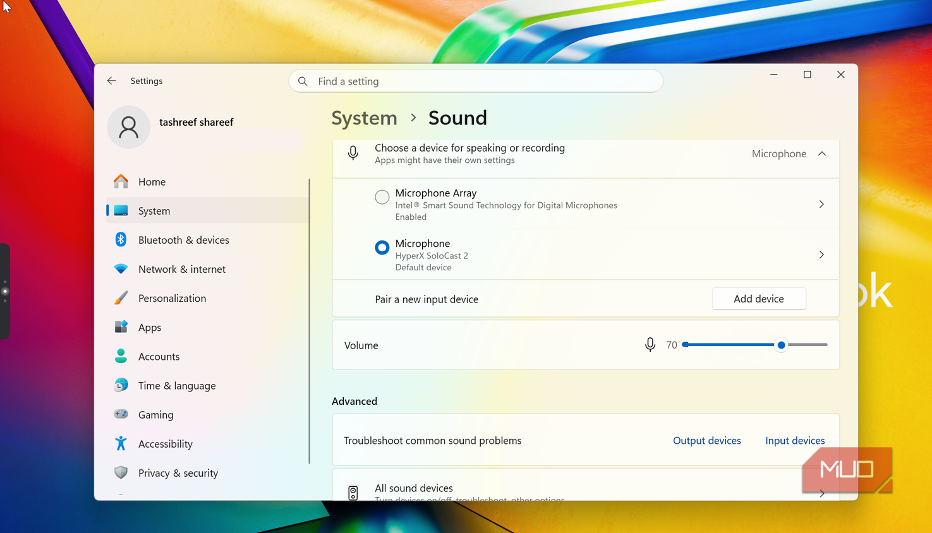
Task: Click the Personalization paintbrush icon
Action: pos(121,297)
